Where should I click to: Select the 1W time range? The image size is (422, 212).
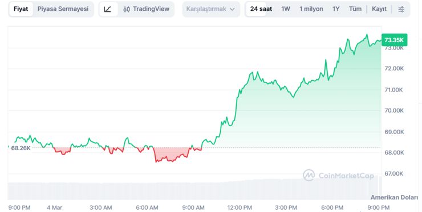[x=286, y=9]
